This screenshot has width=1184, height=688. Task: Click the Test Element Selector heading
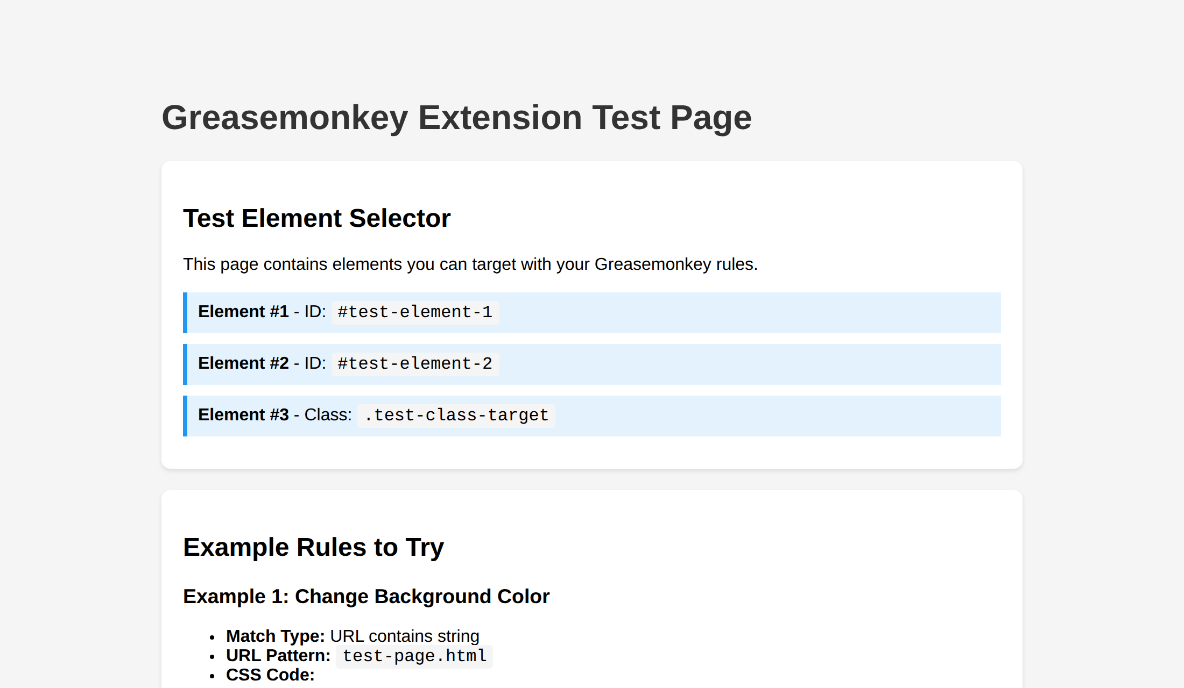click(x=316, y=218)
